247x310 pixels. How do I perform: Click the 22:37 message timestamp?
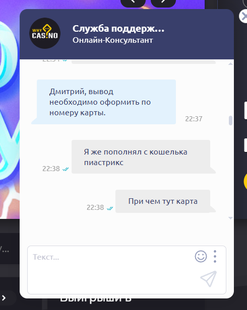click(194, 119)
